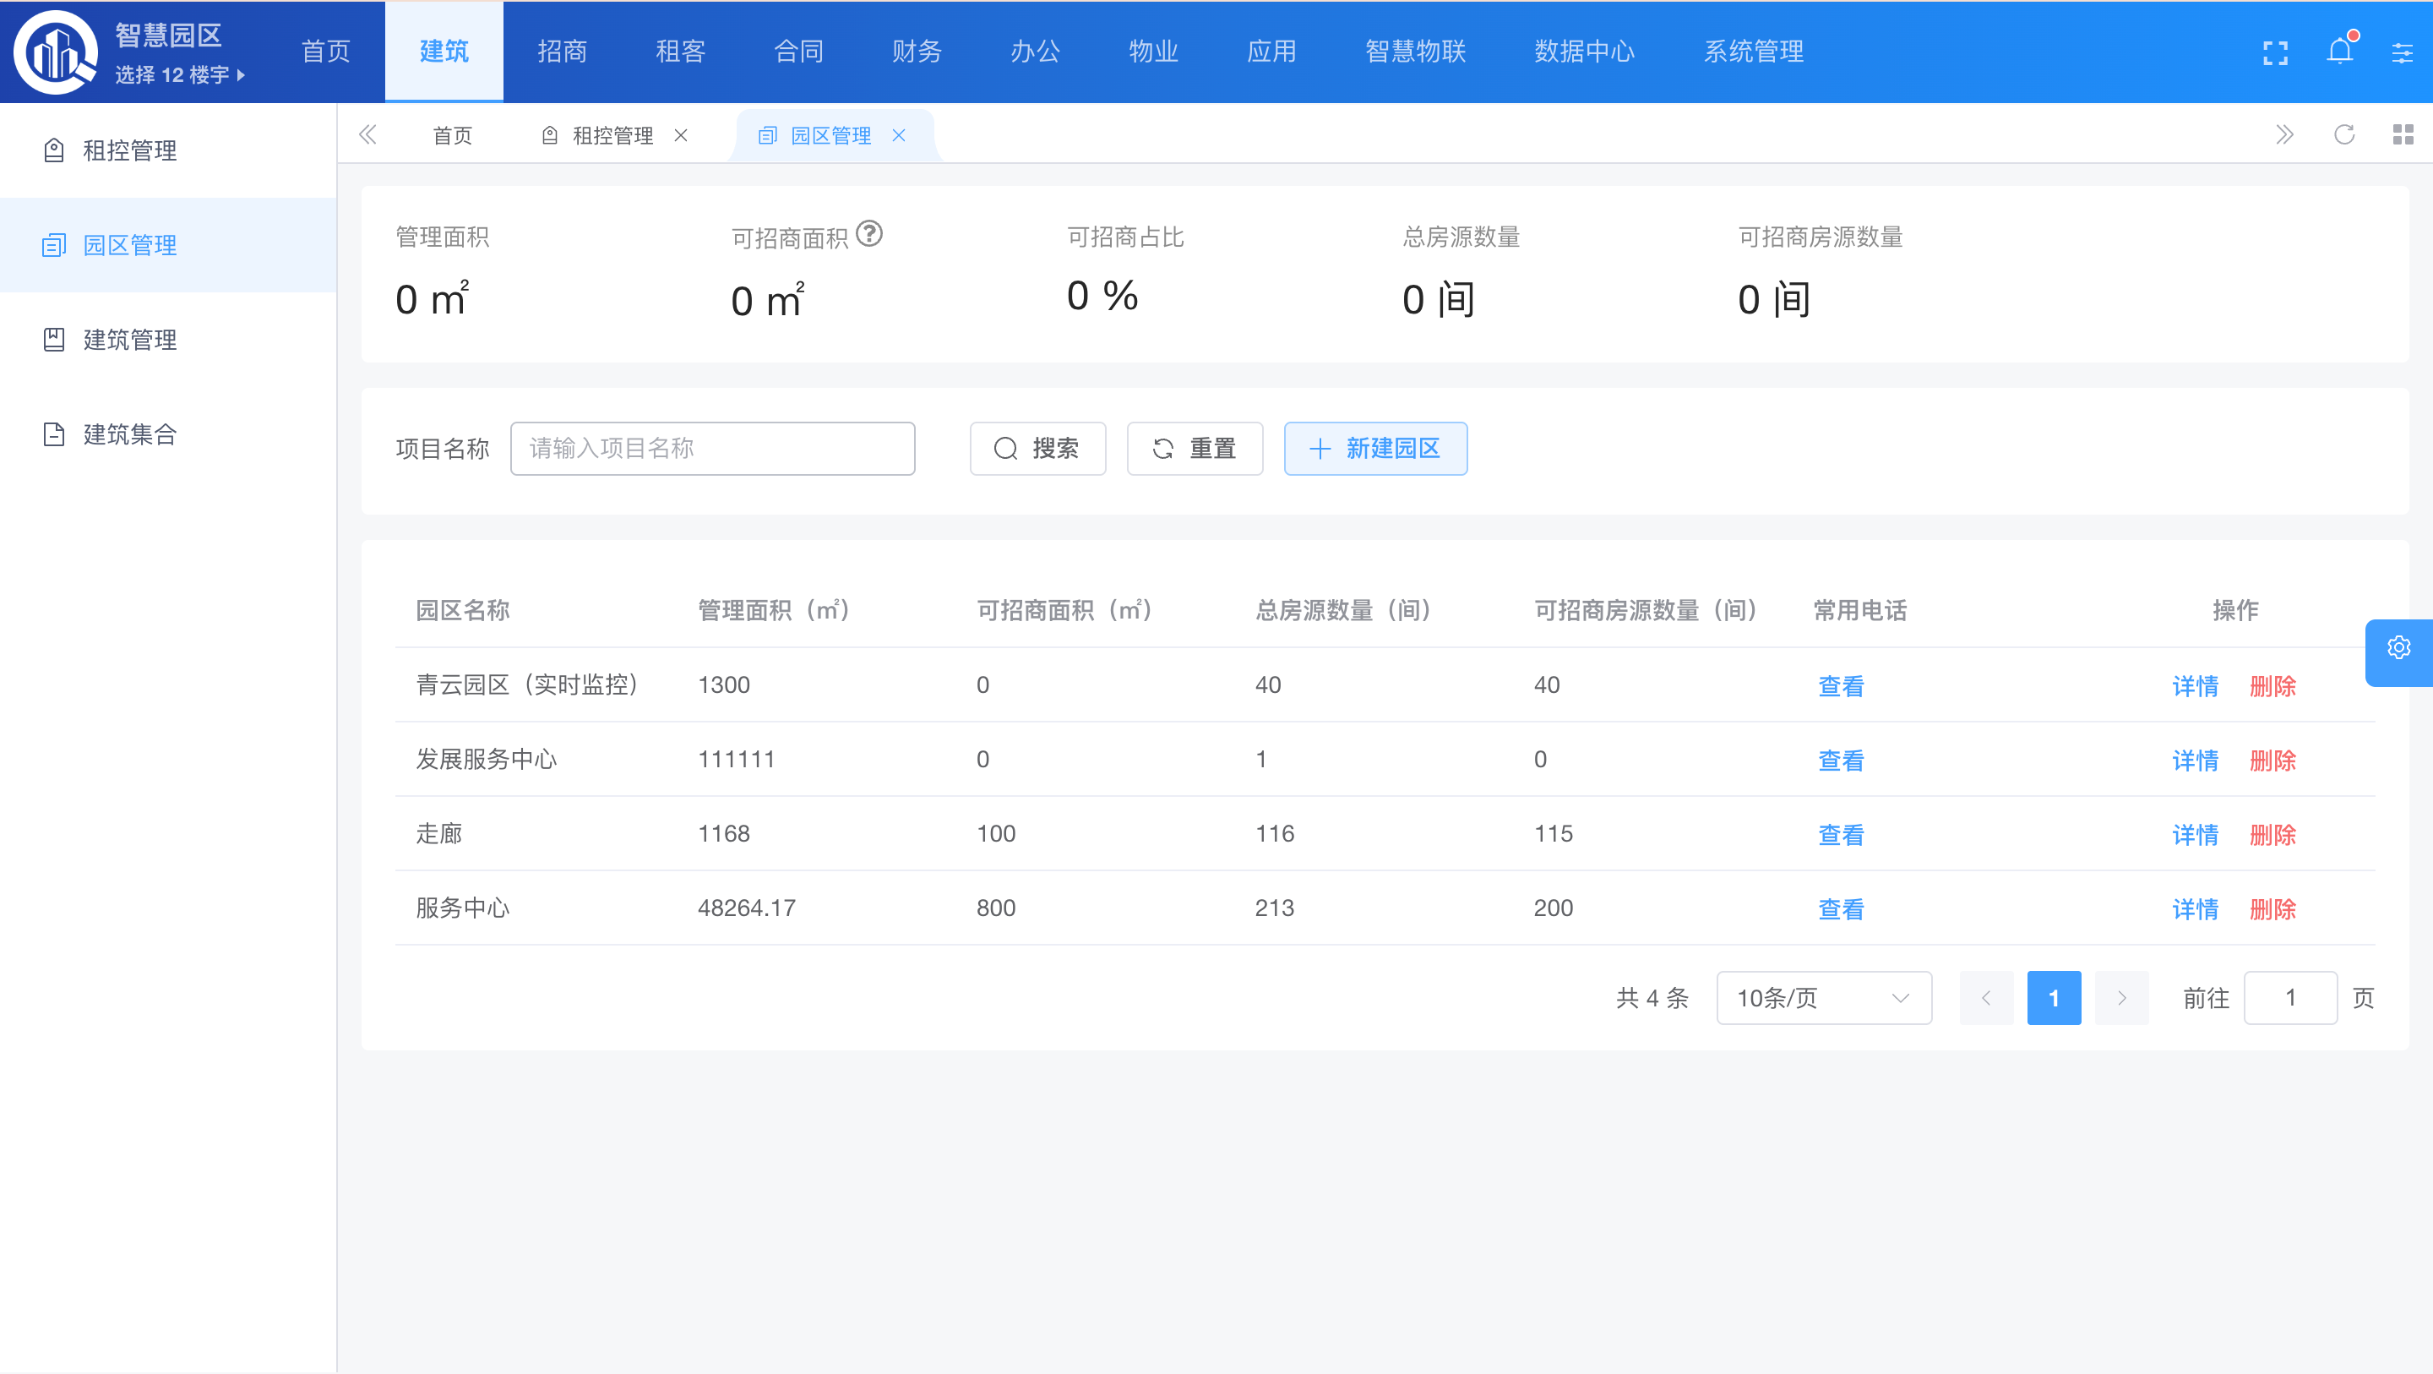Close the 租控管理 tab
The width and height of the screenshot is (2433, 1374).
click(681, 135)
